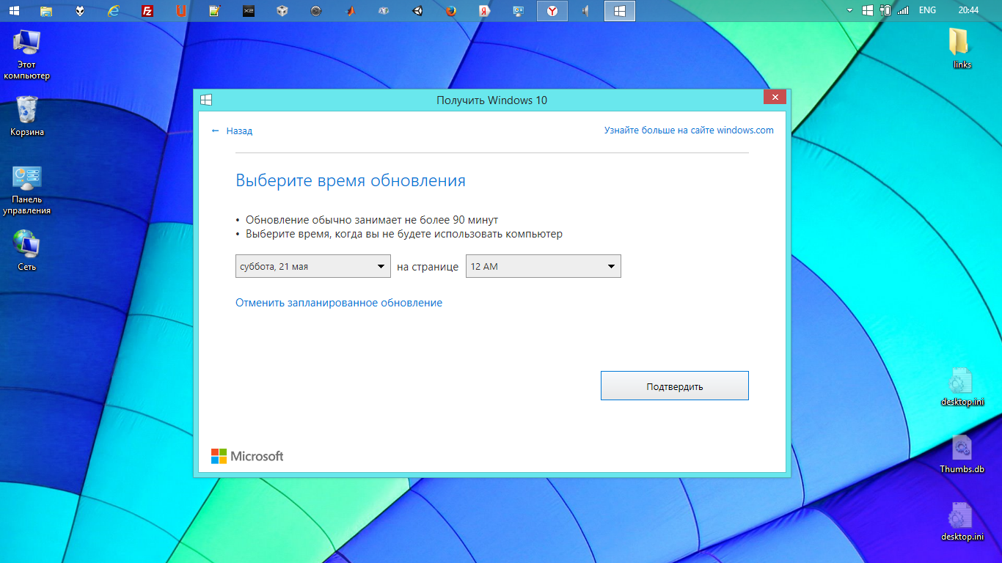Launch Firefox from the taskbar
1002x563 pixels.
click(451, 11)
